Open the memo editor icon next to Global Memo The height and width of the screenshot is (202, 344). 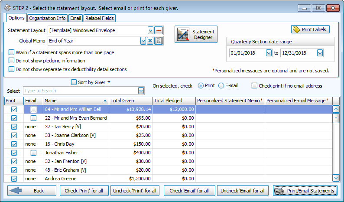[x=159, y=41]
